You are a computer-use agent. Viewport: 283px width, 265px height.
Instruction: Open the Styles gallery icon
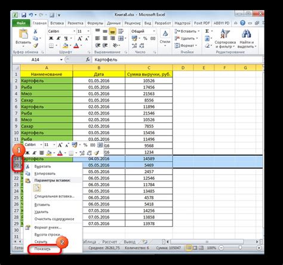point(165,33)
